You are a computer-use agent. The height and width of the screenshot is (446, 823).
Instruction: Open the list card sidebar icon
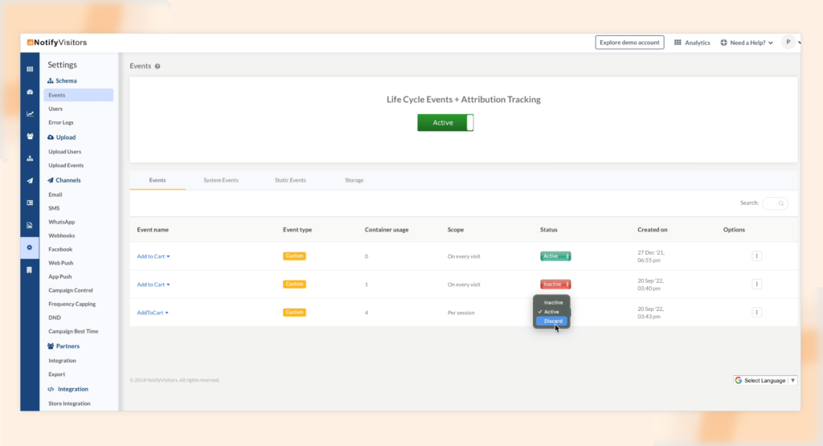pyautogui.click(x=30, y=203)
